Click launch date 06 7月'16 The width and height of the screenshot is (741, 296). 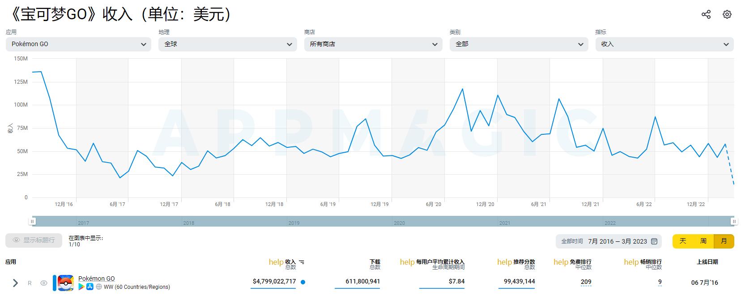(705, 283)
